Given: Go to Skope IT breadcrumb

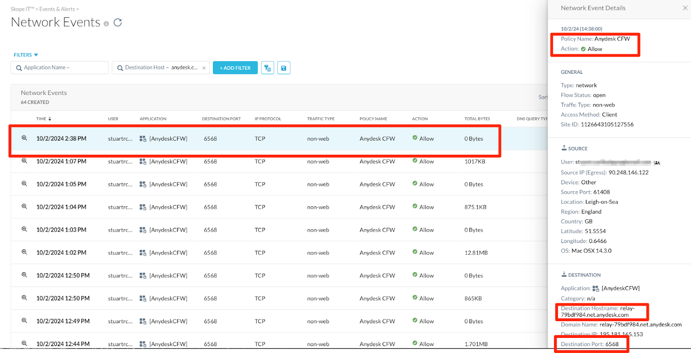Looking at the screenshot, I should tap(22, 9).
